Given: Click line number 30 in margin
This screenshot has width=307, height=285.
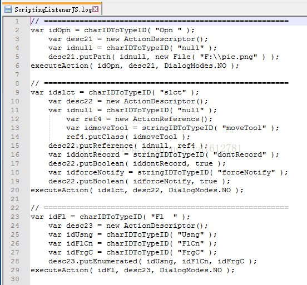Looking at the screenshot, I should [x=15, y=279].
